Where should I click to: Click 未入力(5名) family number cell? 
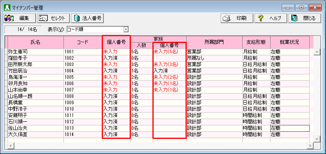[170, 52]
